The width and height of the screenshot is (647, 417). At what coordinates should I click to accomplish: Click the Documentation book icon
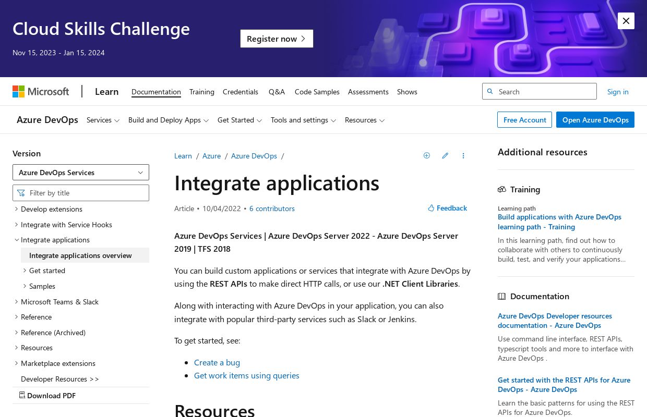502,296
